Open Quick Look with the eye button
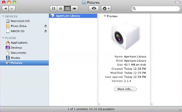 94,9
